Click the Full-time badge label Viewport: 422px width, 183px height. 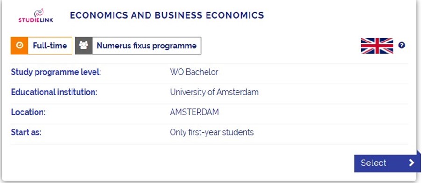(50, 46)
